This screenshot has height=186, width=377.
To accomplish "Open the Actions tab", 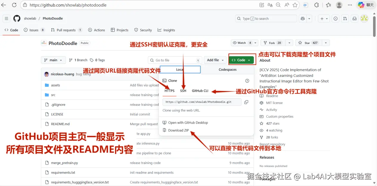I will [97, 30].
